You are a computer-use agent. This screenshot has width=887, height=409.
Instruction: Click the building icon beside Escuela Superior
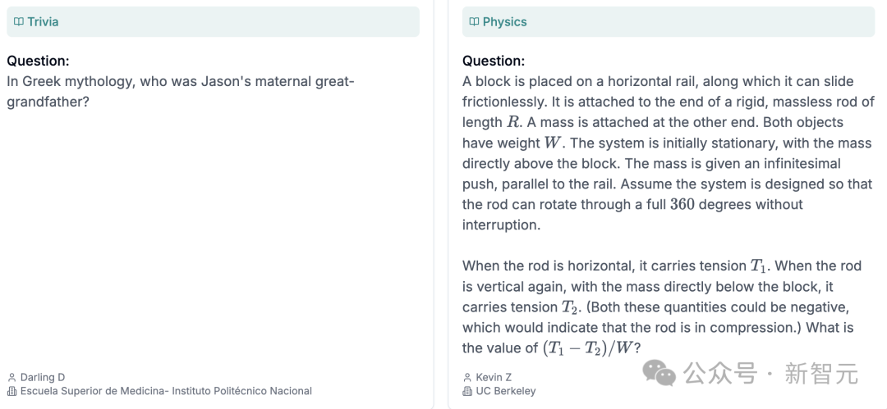tap(11, 391)
